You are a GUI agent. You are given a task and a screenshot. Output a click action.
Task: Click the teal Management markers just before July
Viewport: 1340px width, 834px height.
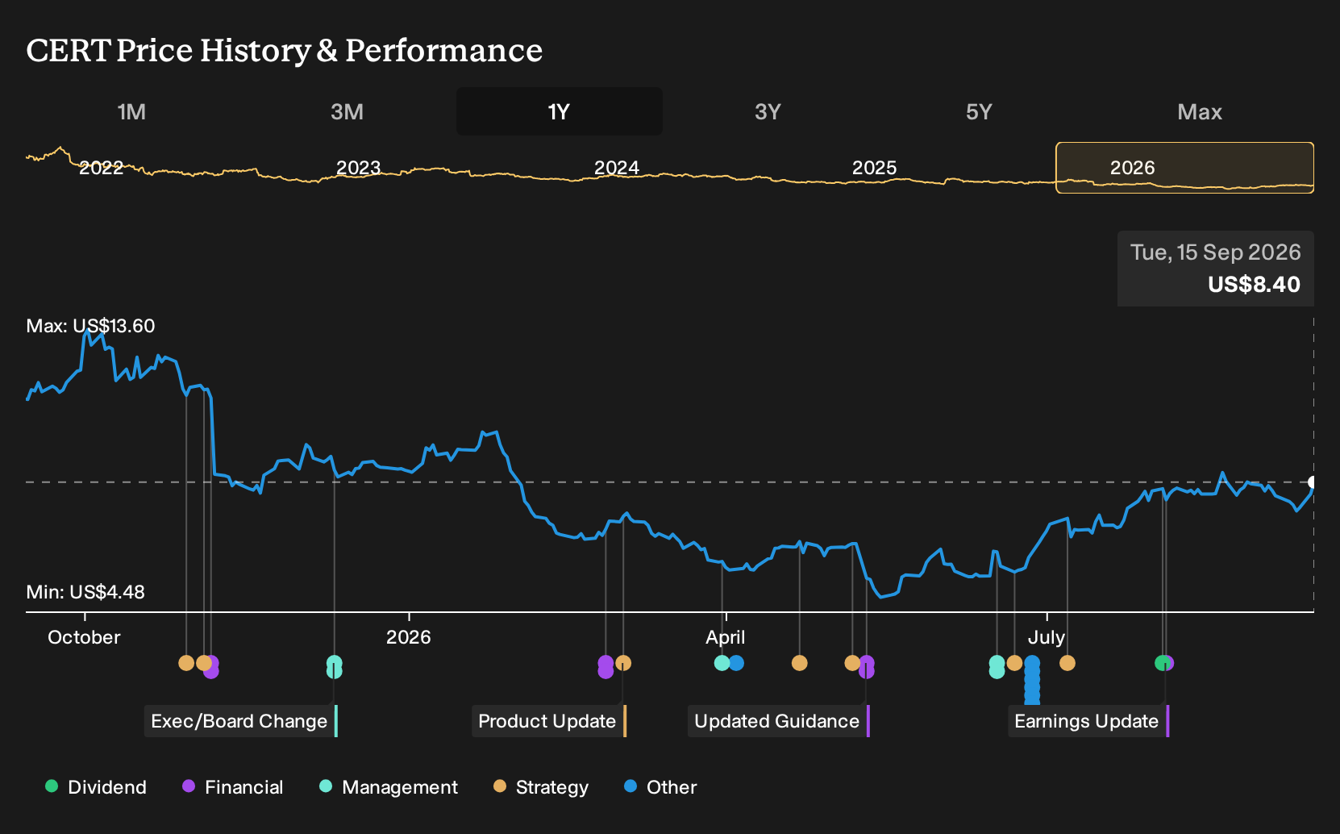(997, 667)
